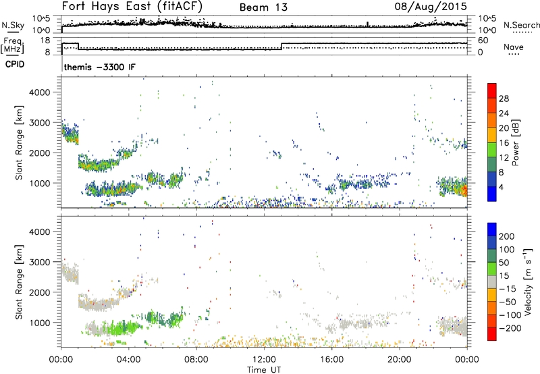Viewport: 540px width, 374px height.
Task: Click the "100" velocity colorbar label
Action: coord(507,250)
